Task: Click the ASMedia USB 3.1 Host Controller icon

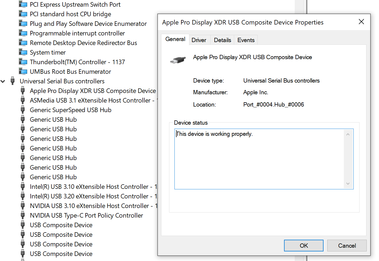Action: 23,100
